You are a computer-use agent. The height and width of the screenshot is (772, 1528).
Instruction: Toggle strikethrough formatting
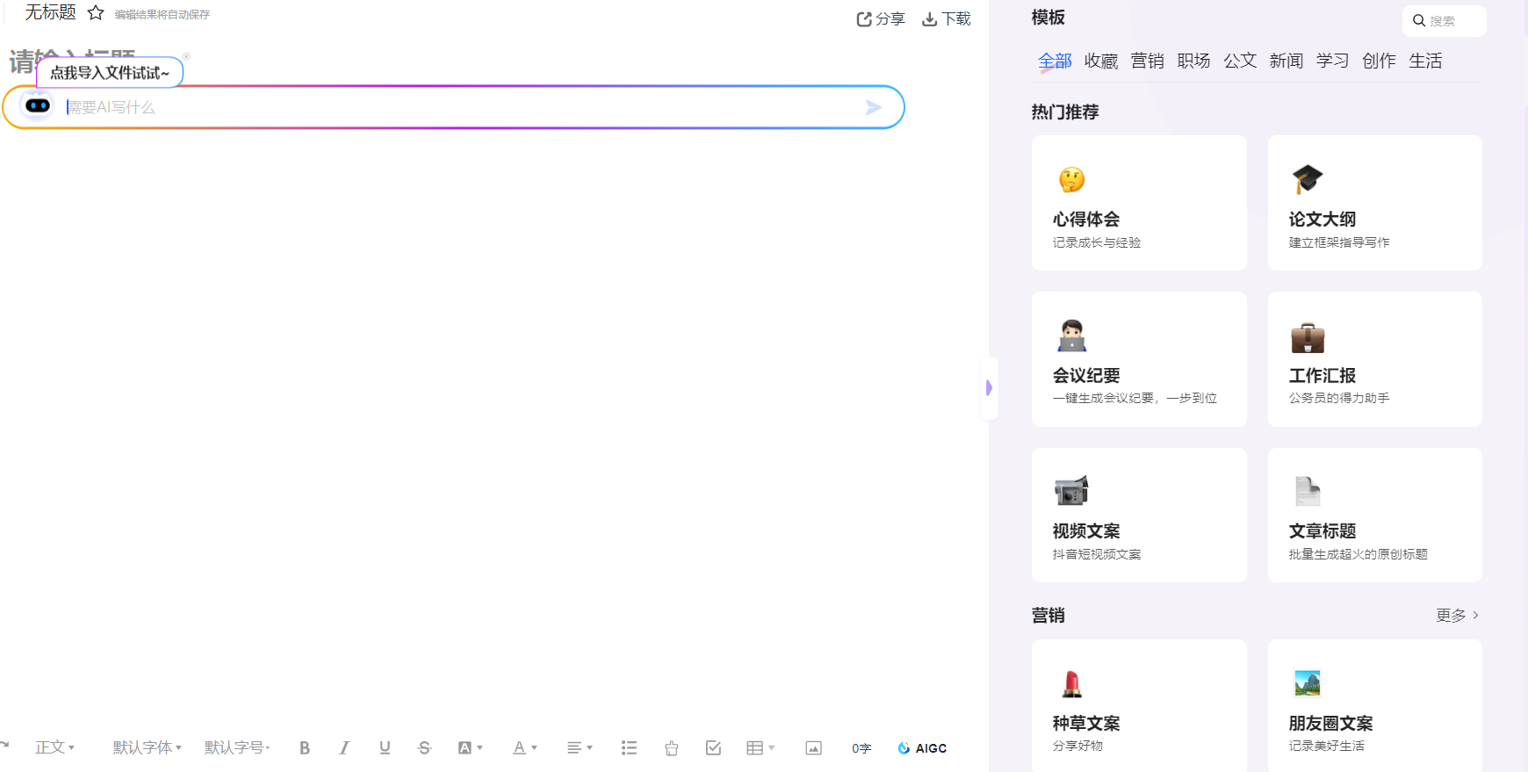425,748
